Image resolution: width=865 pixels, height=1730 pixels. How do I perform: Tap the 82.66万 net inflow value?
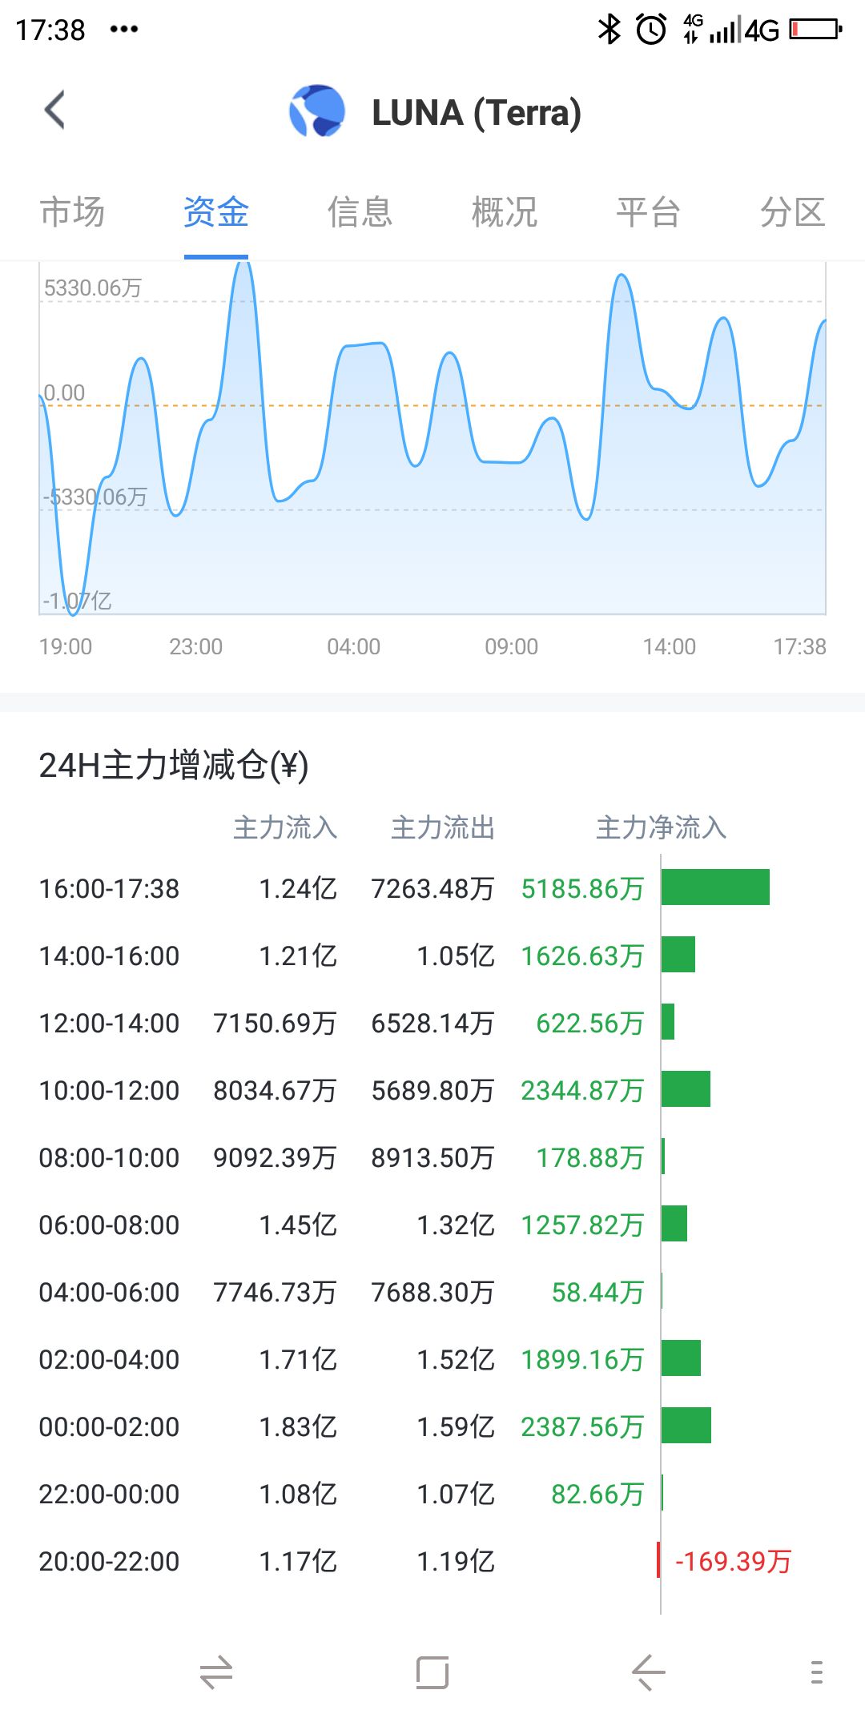(x=598, y=1494)
